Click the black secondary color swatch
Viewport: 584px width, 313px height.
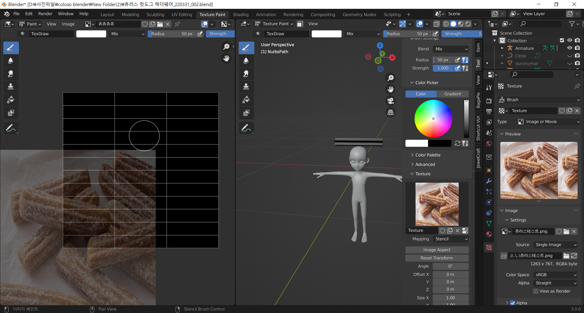pos(440,143)
